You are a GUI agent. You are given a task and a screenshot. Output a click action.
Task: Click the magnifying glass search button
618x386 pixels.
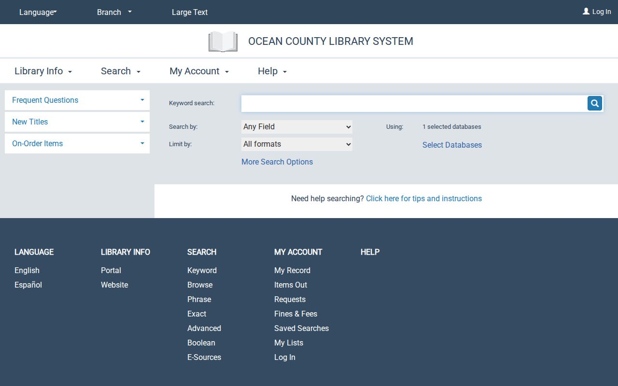595,103
